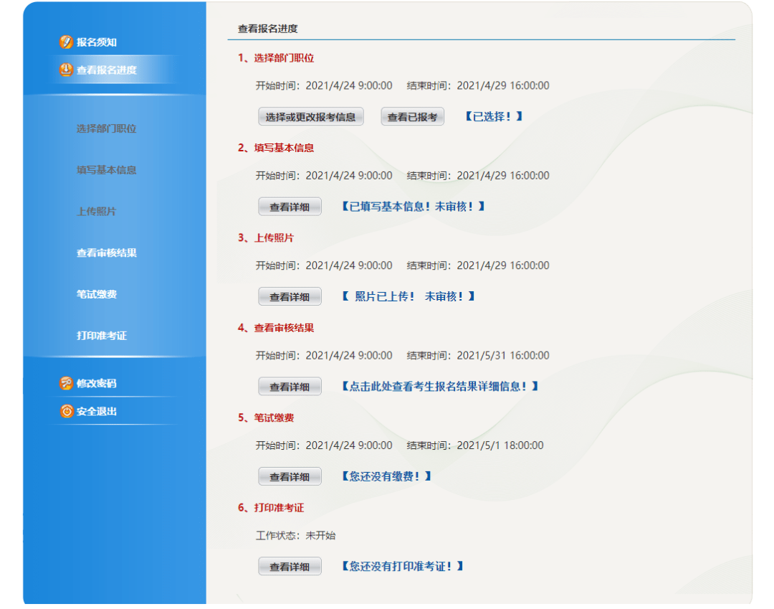The height and width of the screenshot is (609, 774).
Task: Click end time 2021/5/1 18:00:00
Action: pos(500,445)
